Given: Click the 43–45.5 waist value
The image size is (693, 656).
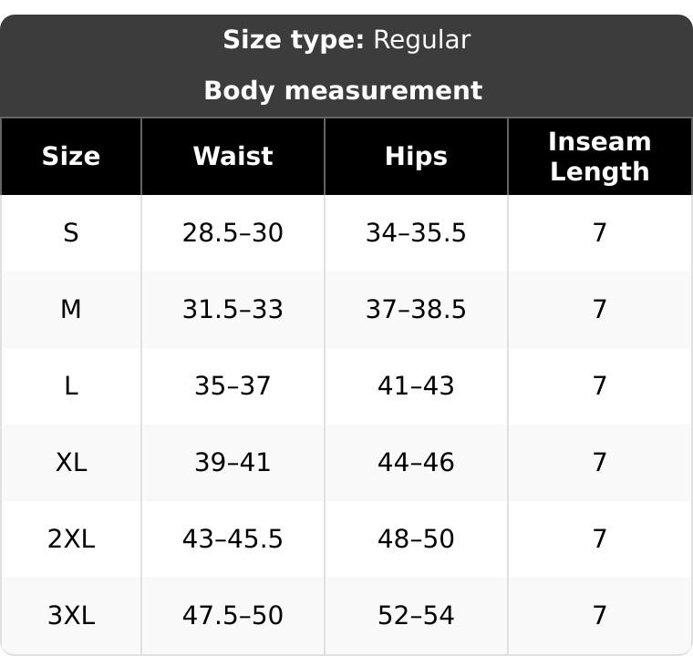Looking at the screenshot, I should click(x=233, y=539).
